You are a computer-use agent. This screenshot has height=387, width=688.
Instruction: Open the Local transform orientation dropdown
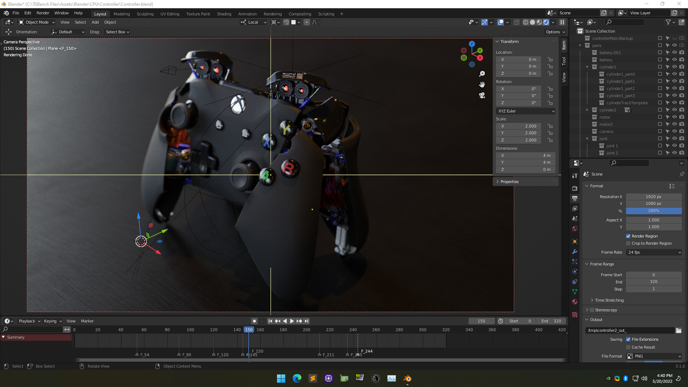pos(253,22)
